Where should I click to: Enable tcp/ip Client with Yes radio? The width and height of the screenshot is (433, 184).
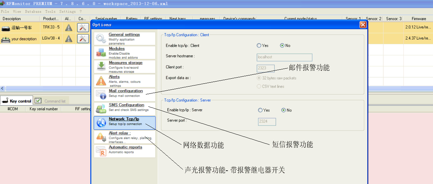(x=259, y=46)
